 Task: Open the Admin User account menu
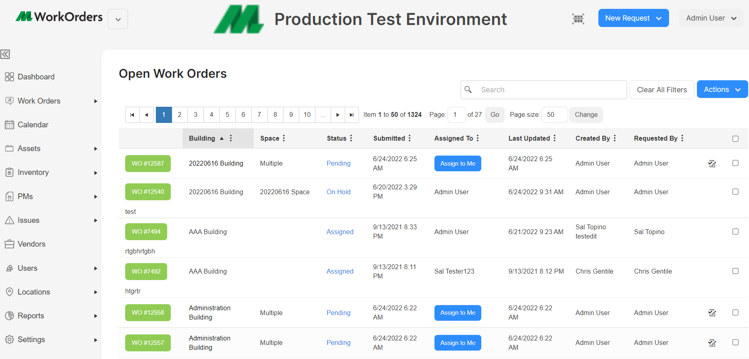[x=711, y=18]
